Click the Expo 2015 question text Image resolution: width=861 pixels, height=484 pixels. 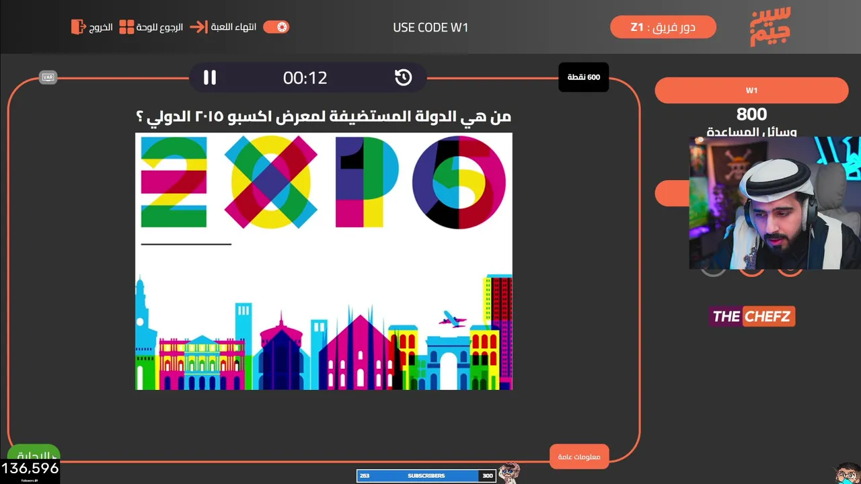(324, 116)
